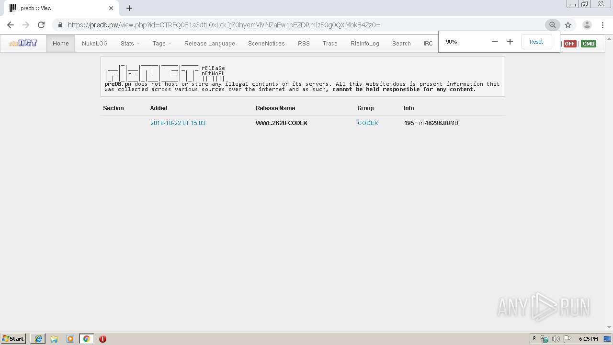Reset the zoom level
Viewport: 613px width, 345px height.
tap(536, 42)
